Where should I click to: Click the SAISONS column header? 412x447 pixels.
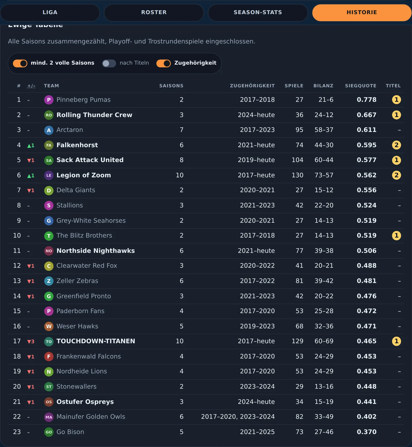pyautogui.click(x=171, y=86)
